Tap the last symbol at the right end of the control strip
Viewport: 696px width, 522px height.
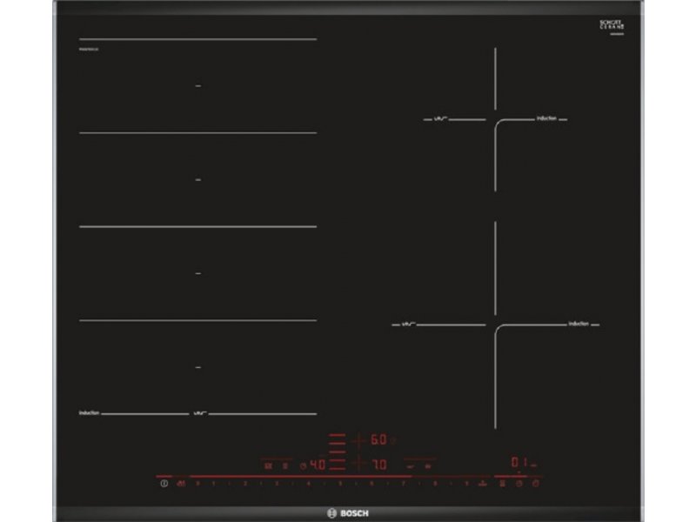pos(536,484)
